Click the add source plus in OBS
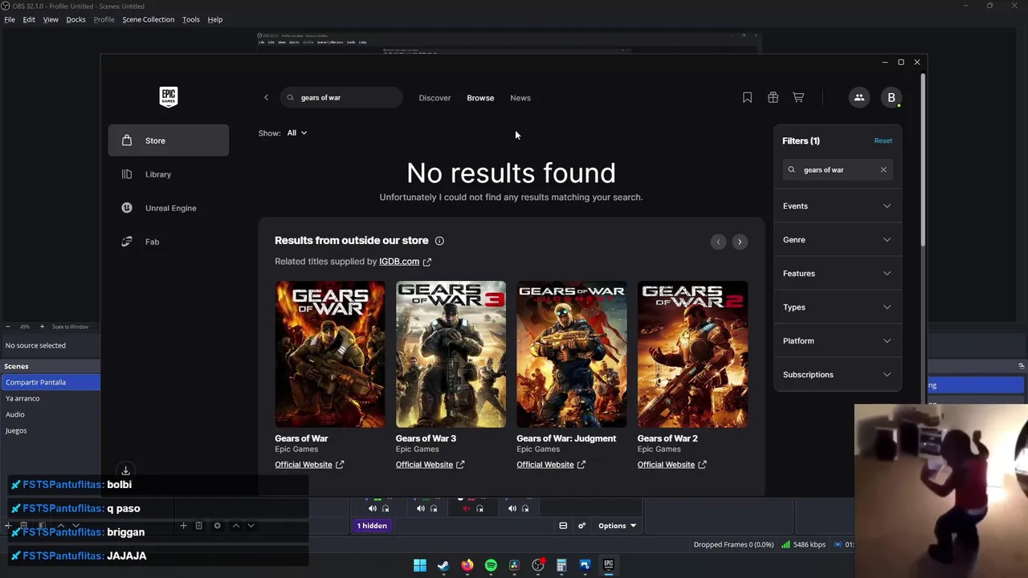 [x=183, y=526]
